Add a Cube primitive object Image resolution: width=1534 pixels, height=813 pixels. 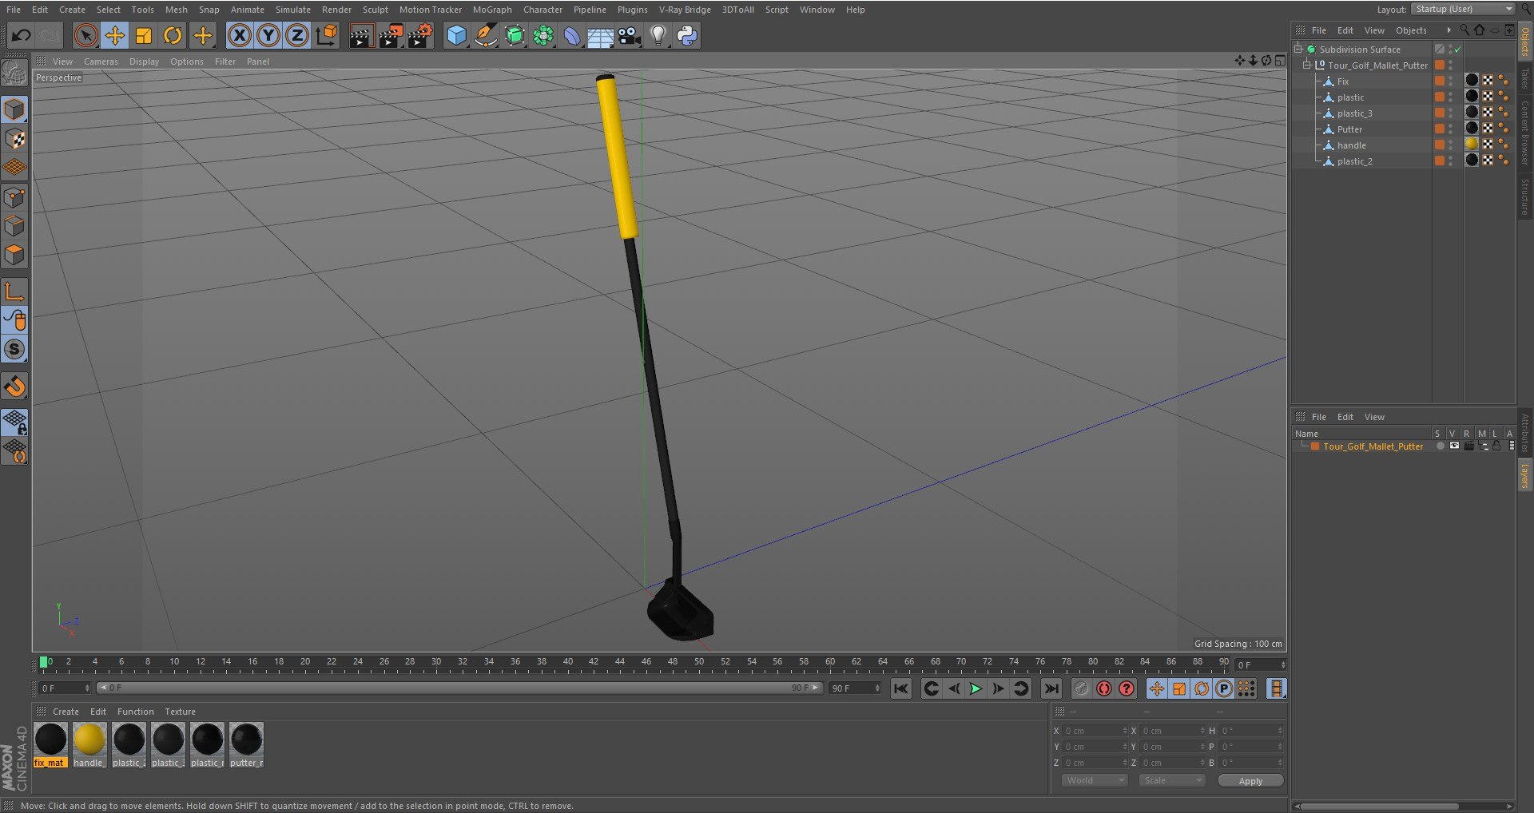pyautogui.click(x=456, y=35)
